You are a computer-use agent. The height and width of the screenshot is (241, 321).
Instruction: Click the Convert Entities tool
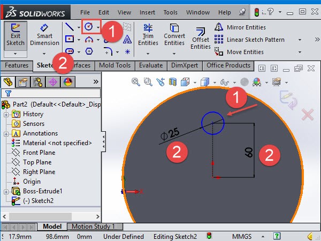point(174,35)
